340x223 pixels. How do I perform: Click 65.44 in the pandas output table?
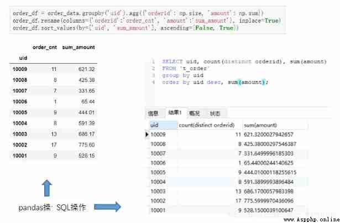(x=88, y=102)
